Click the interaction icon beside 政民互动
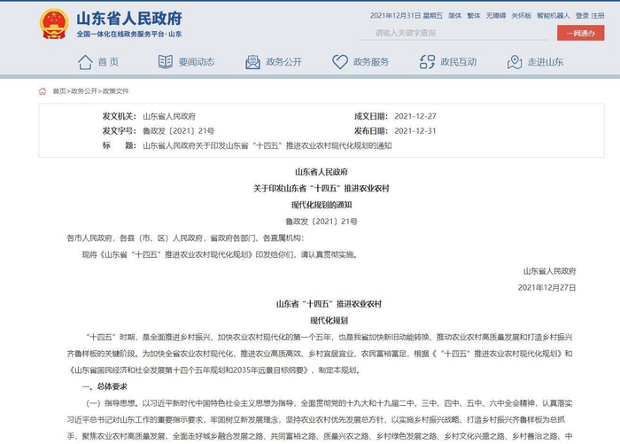Screen dimensions: 620x444 [x=427, y=62]
